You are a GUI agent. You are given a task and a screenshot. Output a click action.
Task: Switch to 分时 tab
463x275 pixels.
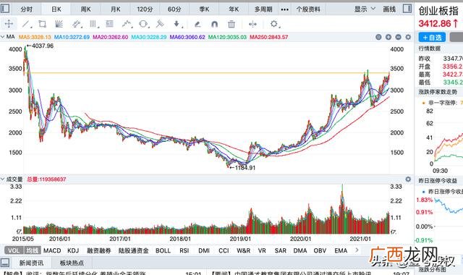tap(27, 9)
